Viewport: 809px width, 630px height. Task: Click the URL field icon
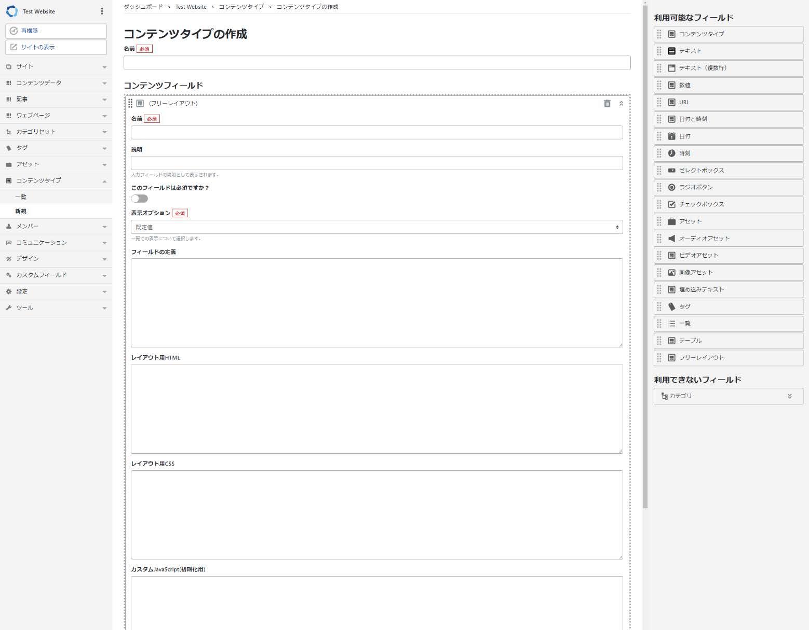[x=671, y=102]
